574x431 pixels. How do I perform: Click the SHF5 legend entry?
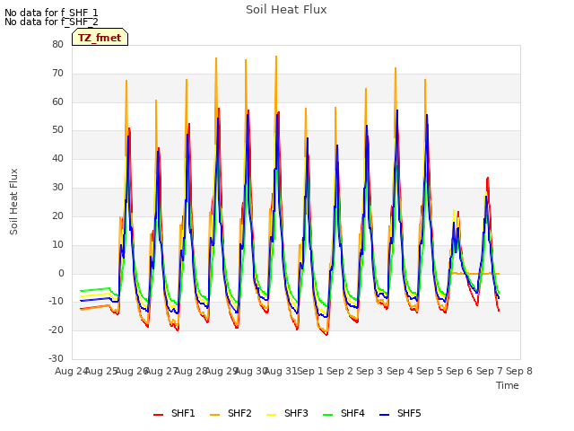[x=401, y=414]
